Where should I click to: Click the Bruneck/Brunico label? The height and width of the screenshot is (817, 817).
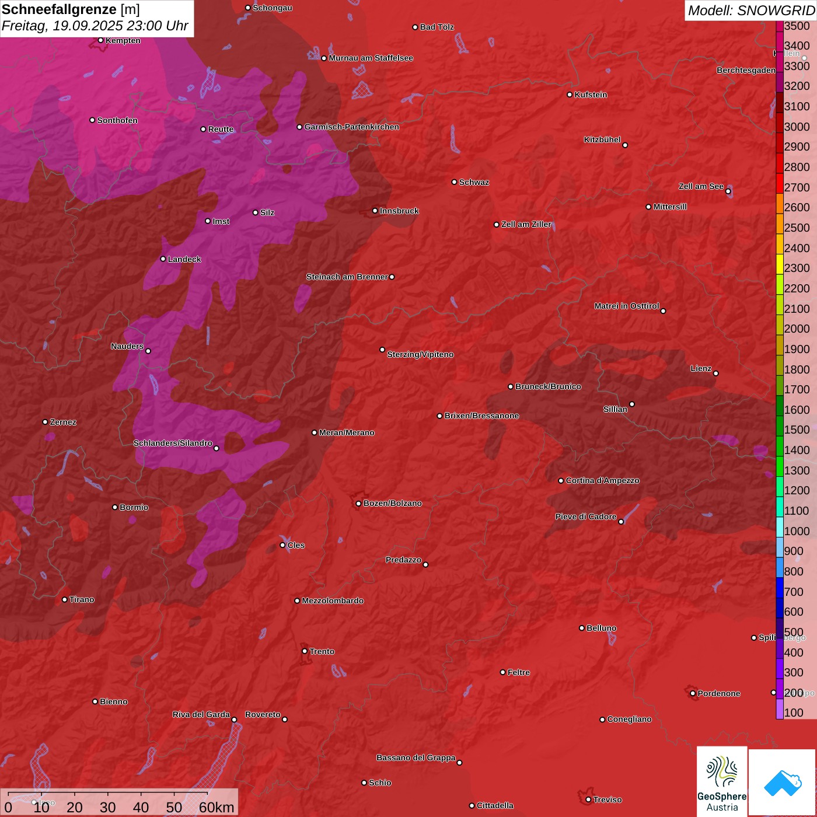tap(548, 387)
